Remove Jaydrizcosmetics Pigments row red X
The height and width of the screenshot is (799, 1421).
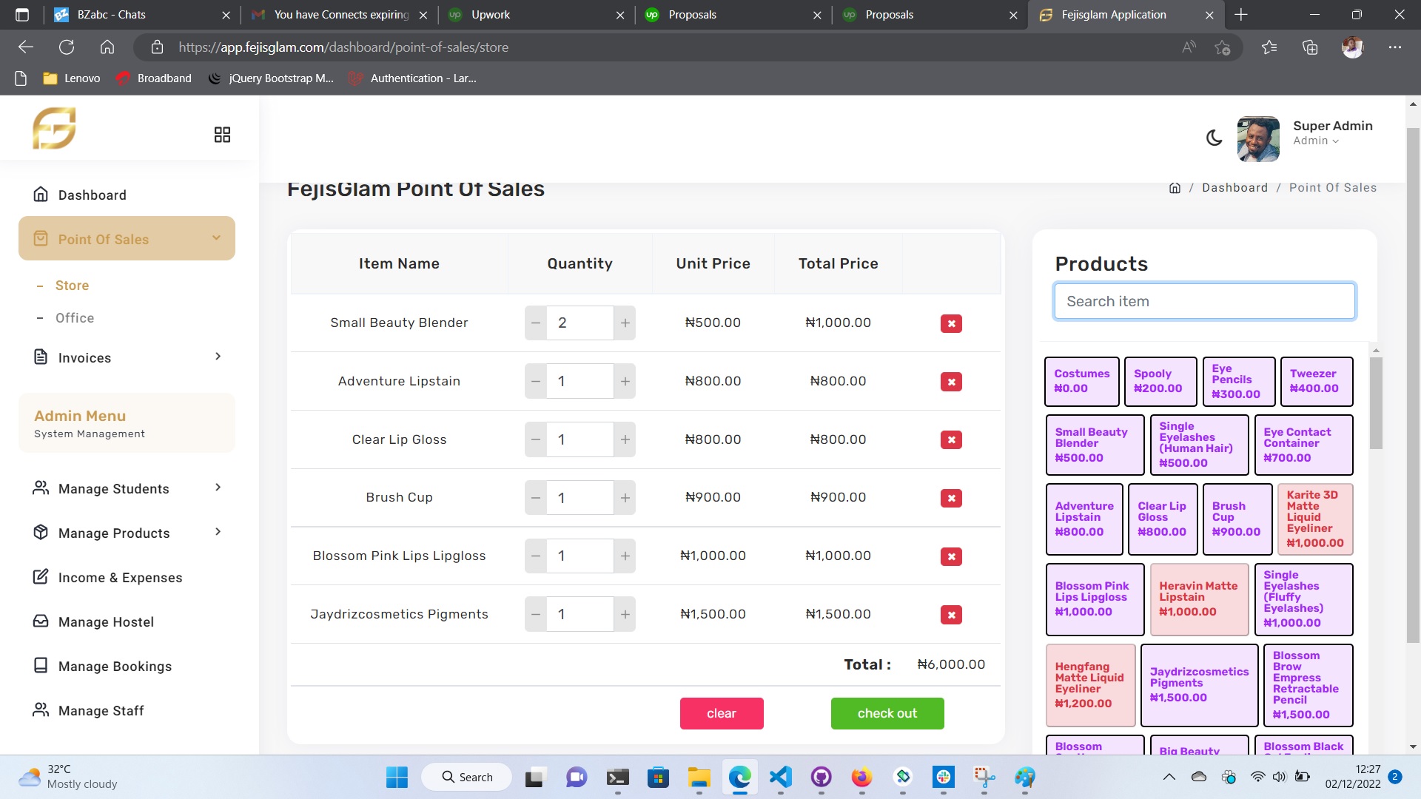coord(951,615)
